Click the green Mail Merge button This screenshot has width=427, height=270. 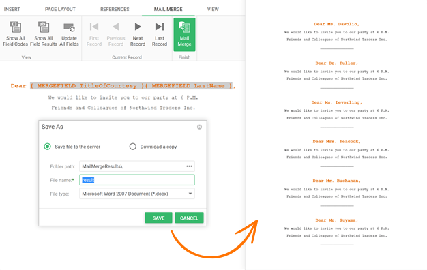tap(184, 35)
